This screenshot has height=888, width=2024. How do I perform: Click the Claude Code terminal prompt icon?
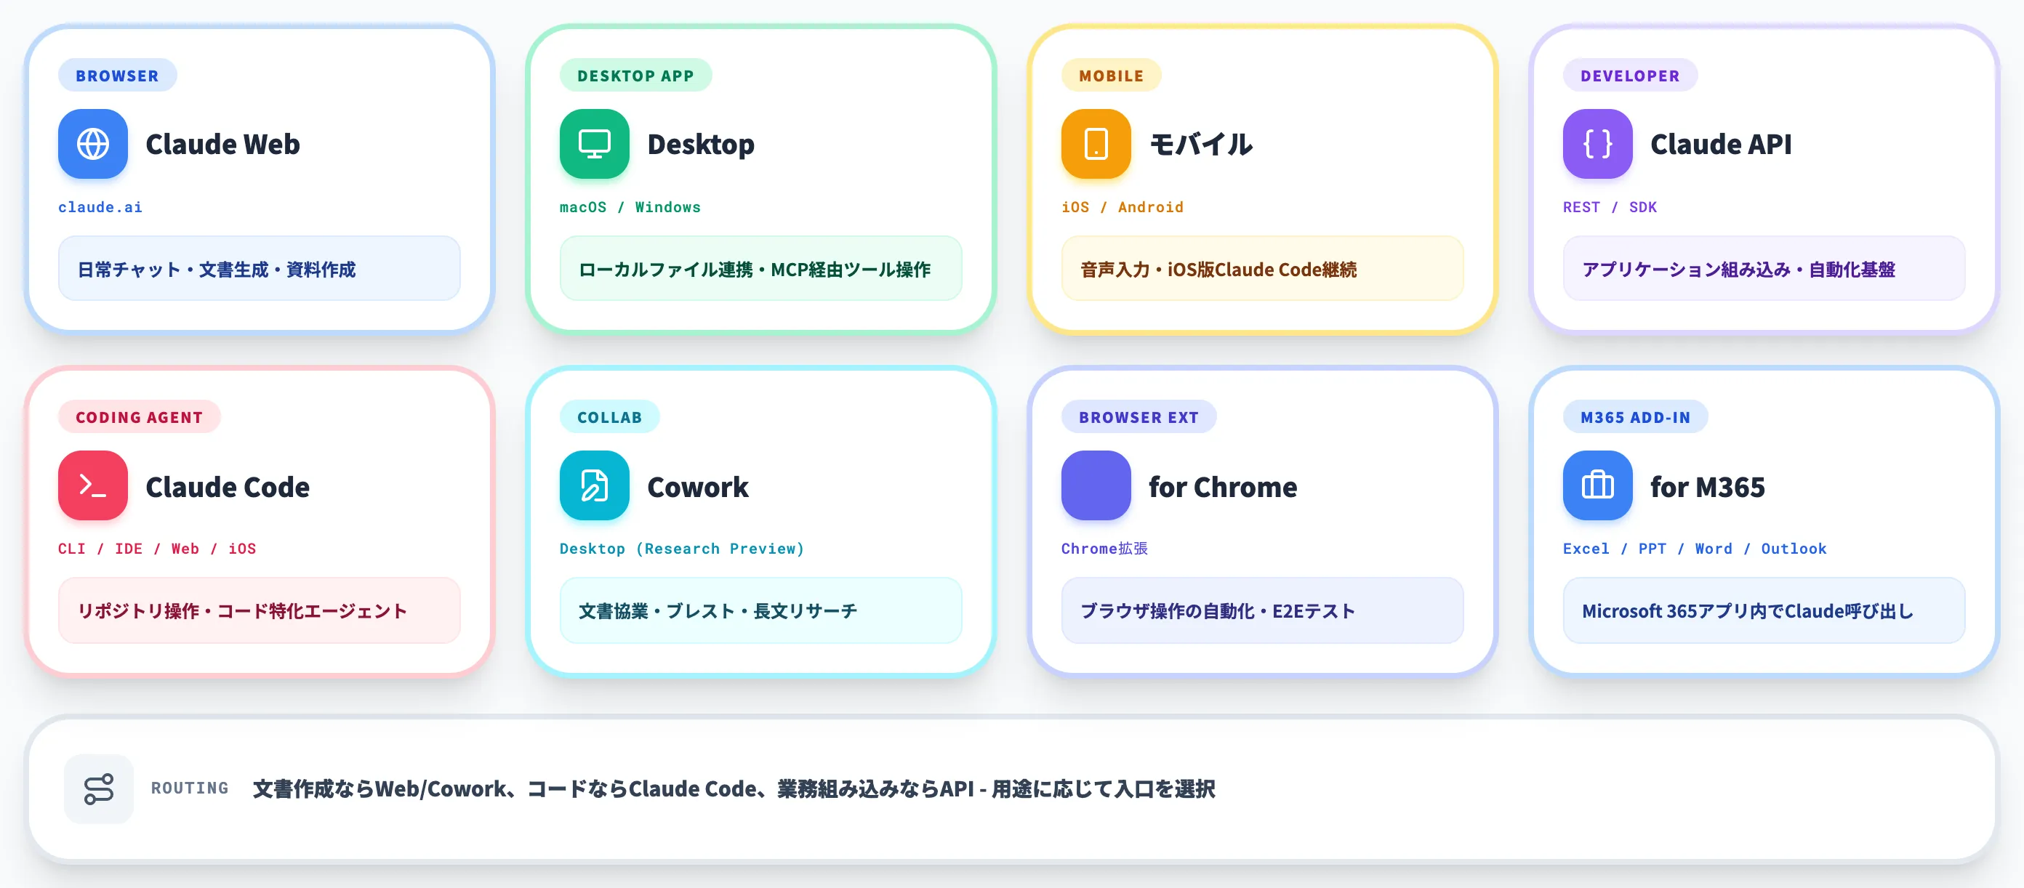pos(93,485)
